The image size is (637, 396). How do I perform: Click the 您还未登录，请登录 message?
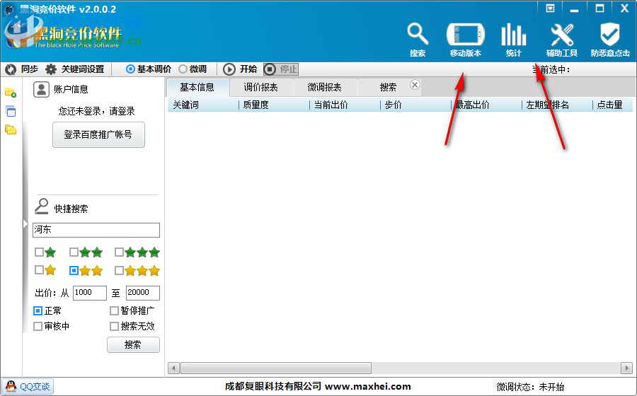[x=97, y=111]
